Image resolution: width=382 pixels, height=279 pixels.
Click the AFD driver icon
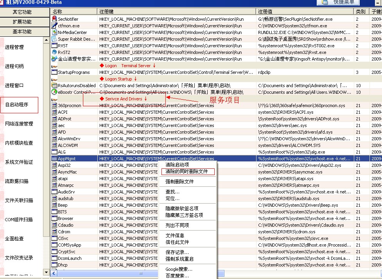pyautogui.click(x=54, y=132)
